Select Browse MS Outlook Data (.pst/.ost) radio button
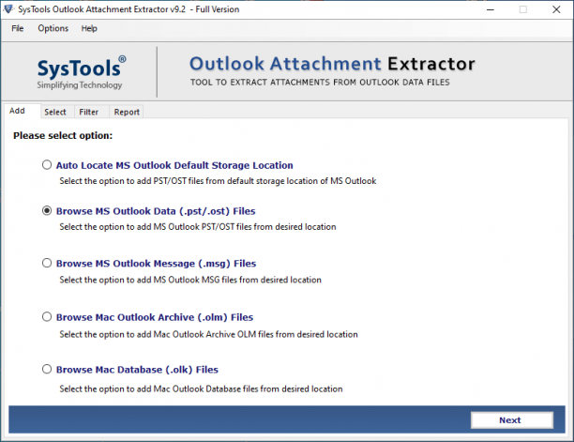574x442 pixels. [x=47, y=210]
